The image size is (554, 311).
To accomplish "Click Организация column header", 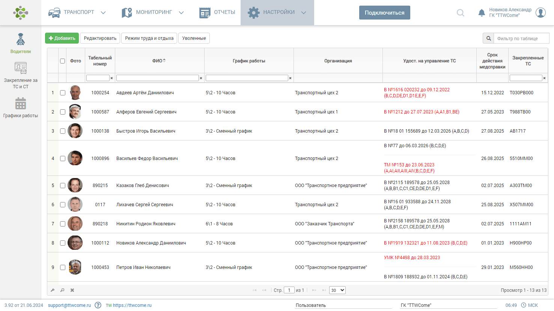I will [x=338, y=61].
